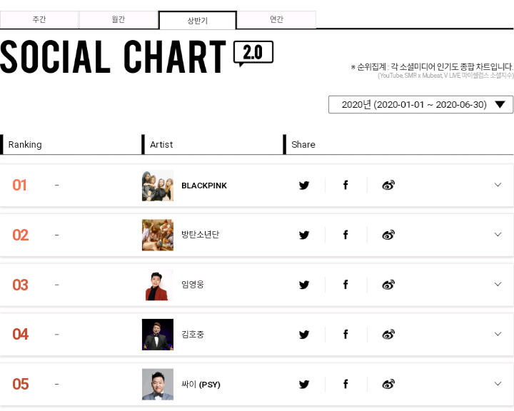The image size is (514, 411).
Task: Expand the BLACKPINK row details
Action: click(498, 185)
